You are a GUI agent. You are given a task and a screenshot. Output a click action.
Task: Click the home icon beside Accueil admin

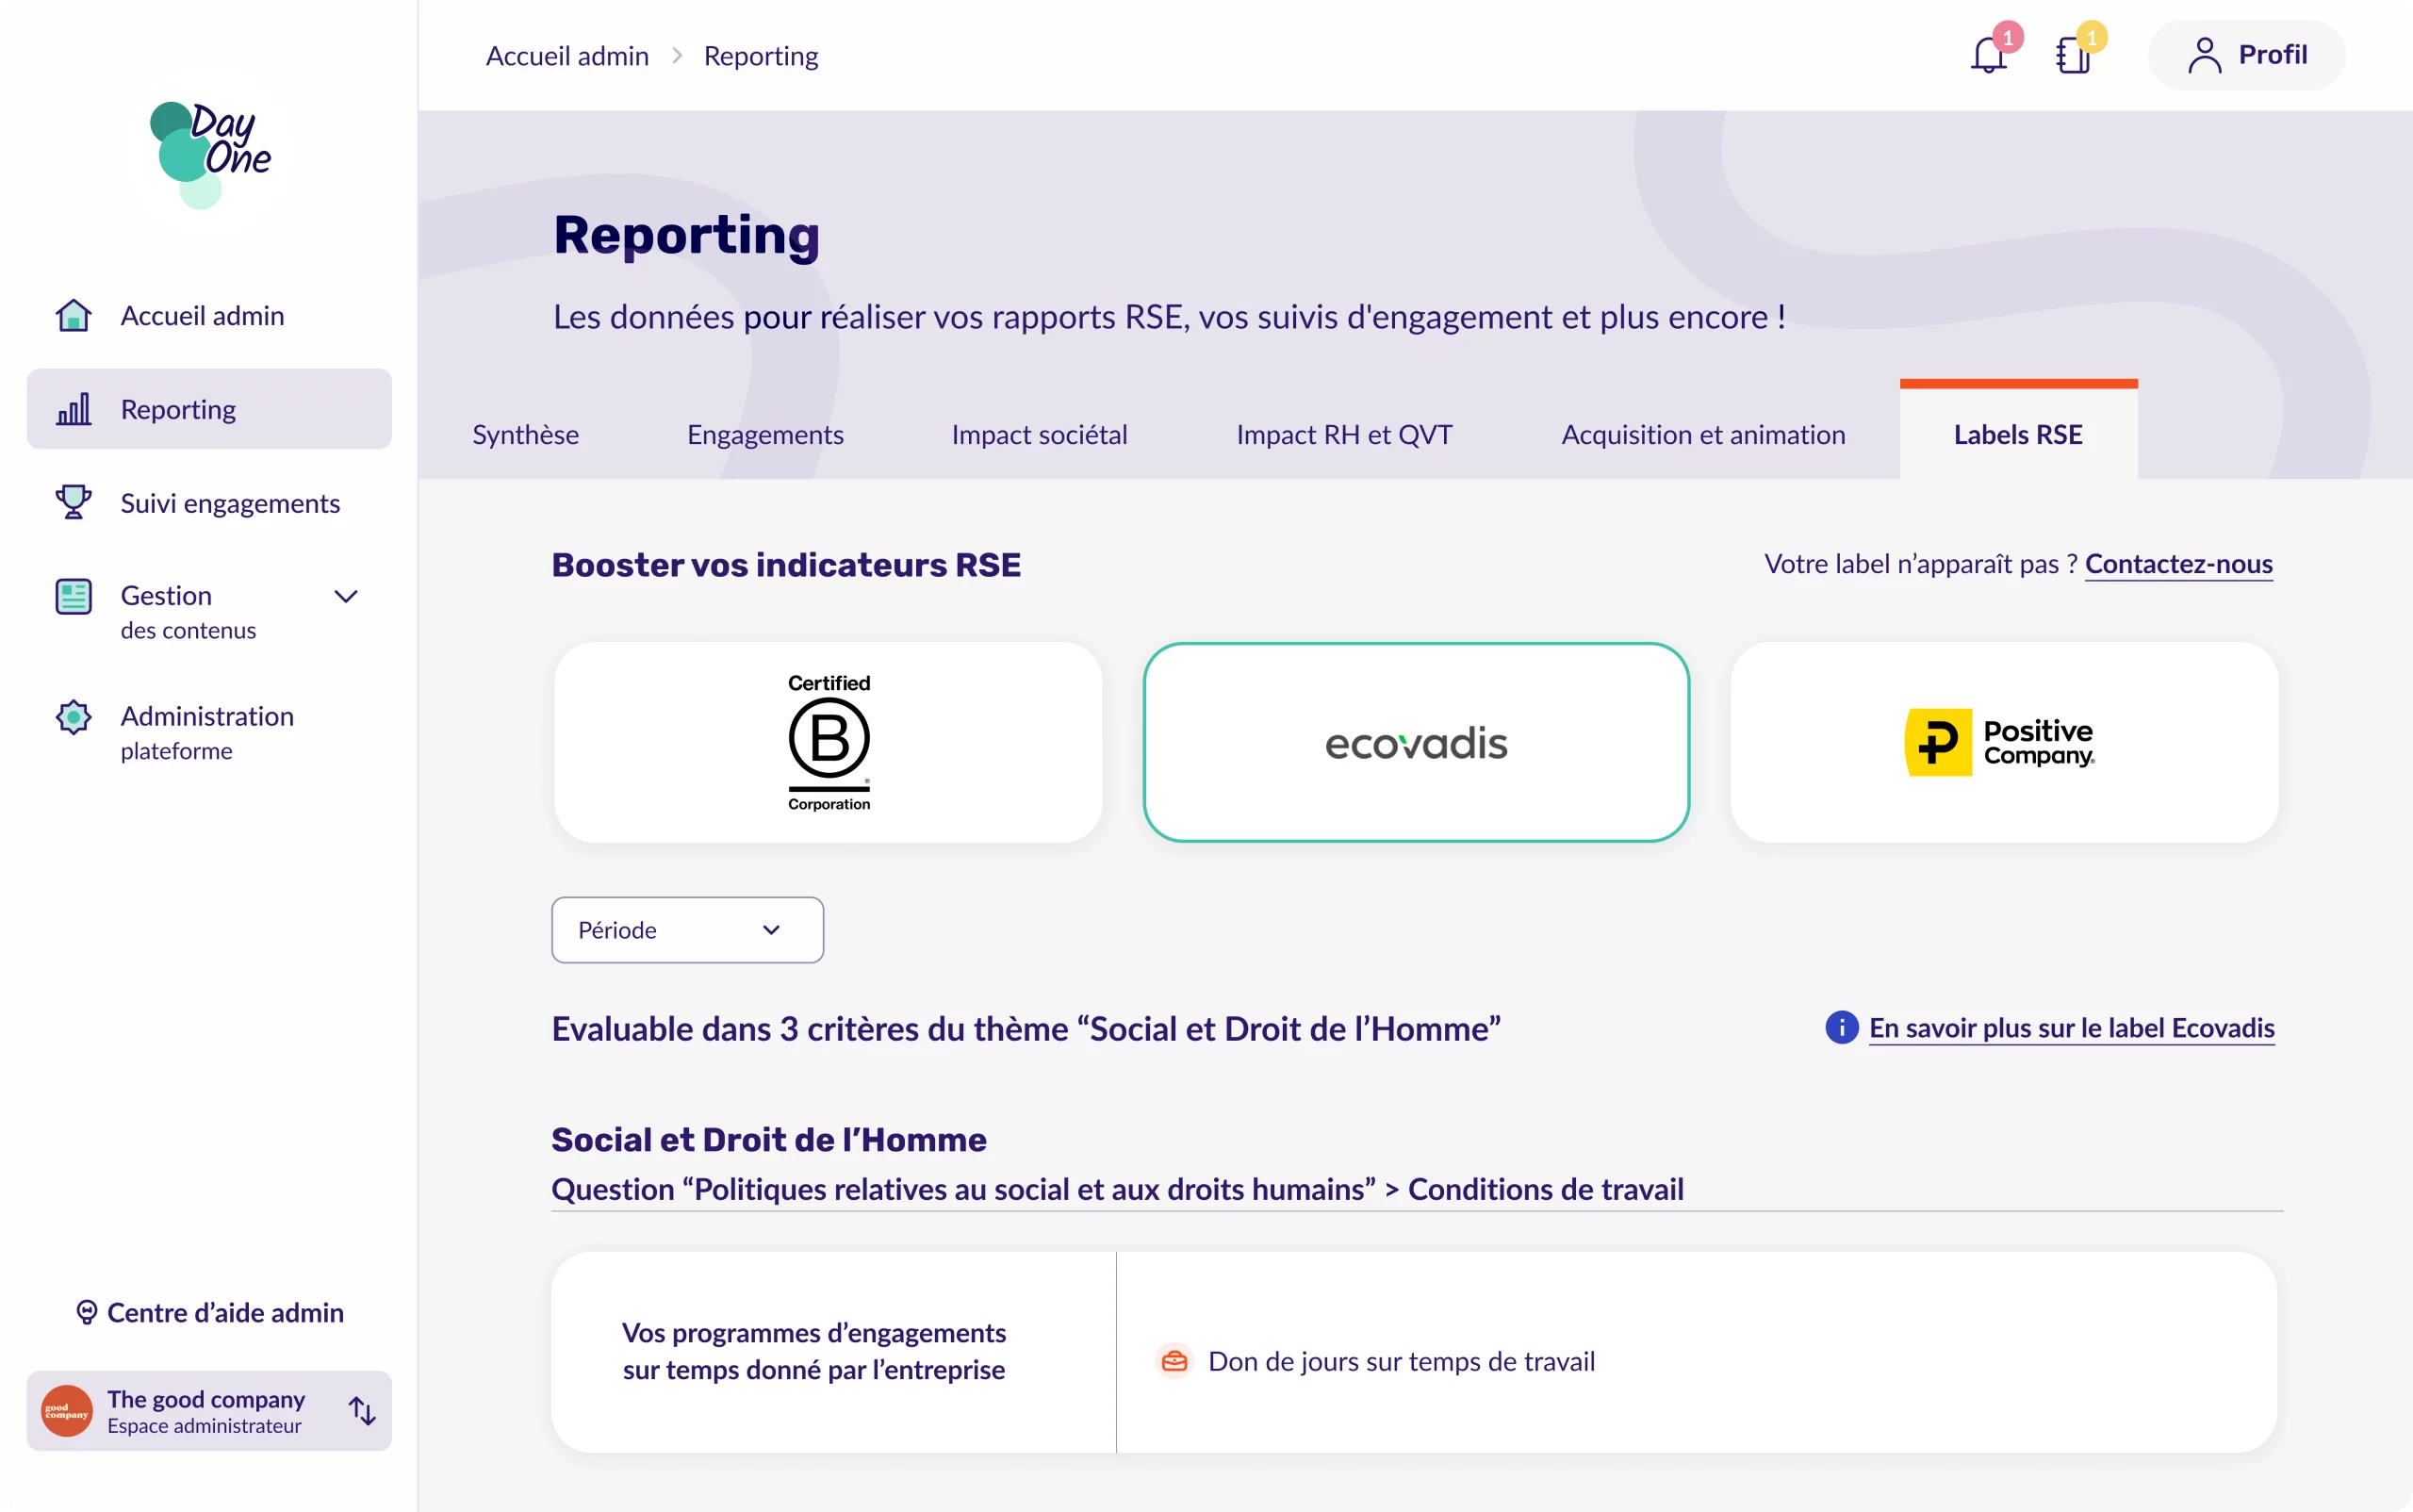(73, 315)
